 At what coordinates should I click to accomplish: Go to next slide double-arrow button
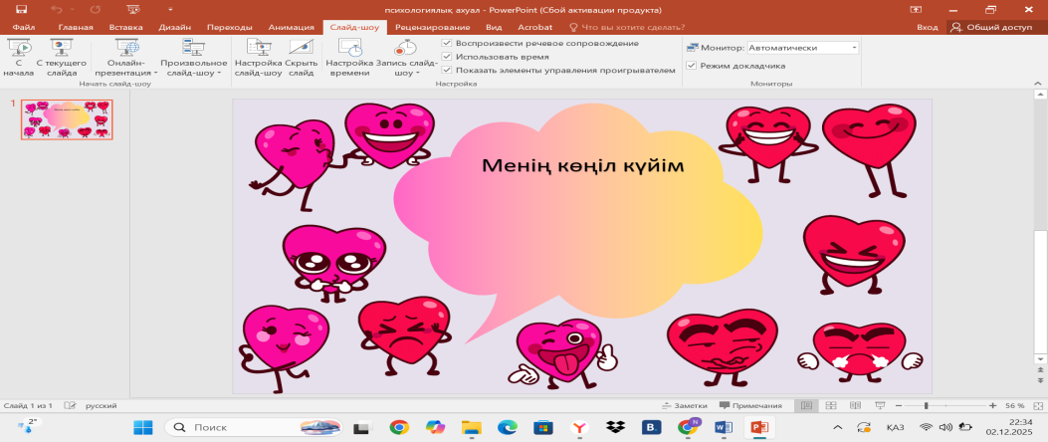[1039, 382]
